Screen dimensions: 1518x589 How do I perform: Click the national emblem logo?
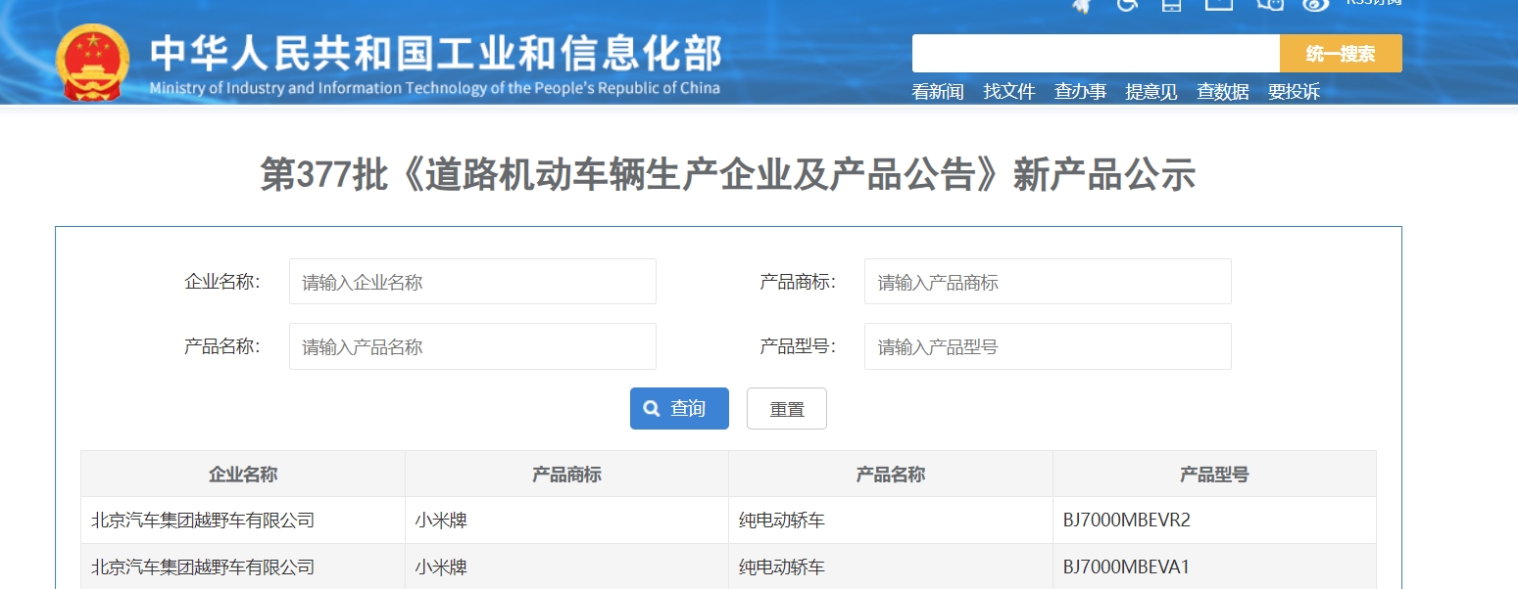(92, 62)
